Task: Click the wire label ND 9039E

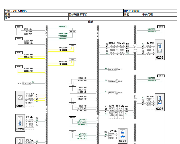Action: (x=63, y=64)
